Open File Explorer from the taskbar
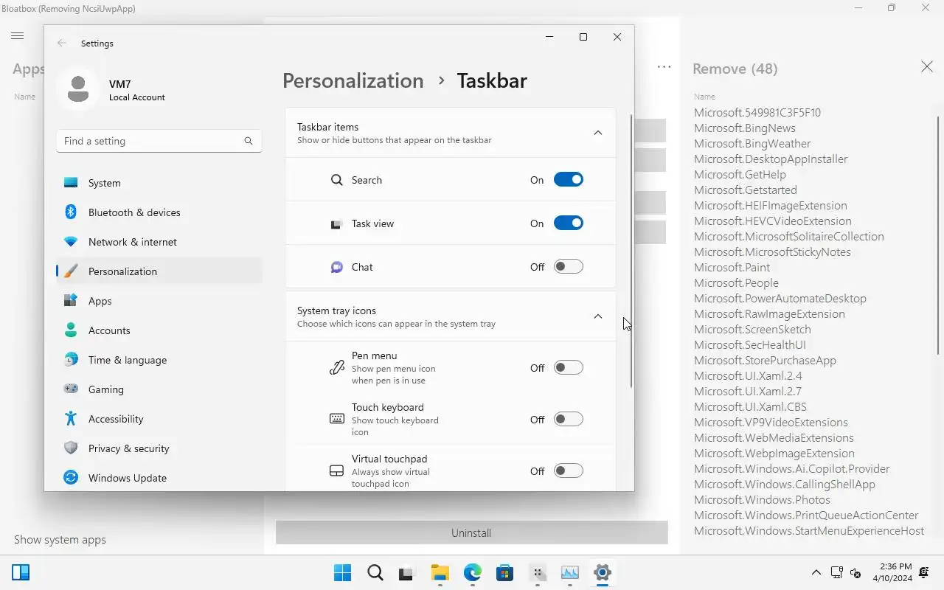 [440, 572]
